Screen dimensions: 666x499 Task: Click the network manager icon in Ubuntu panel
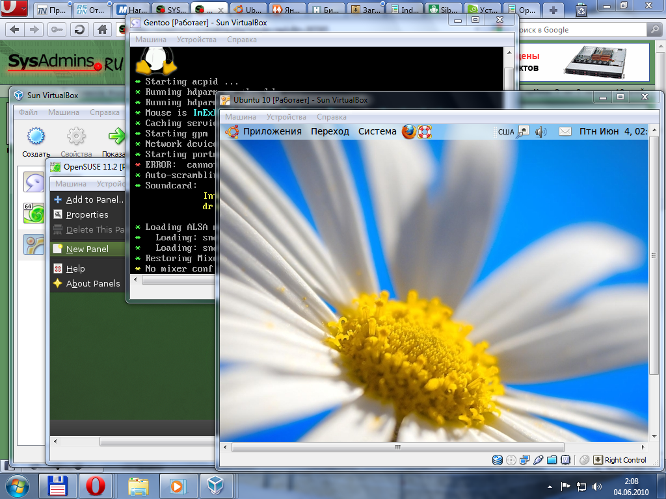[x=524, y=131]
